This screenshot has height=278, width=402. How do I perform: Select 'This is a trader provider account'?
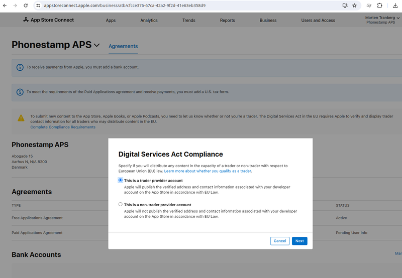click(x=121, y=180)
